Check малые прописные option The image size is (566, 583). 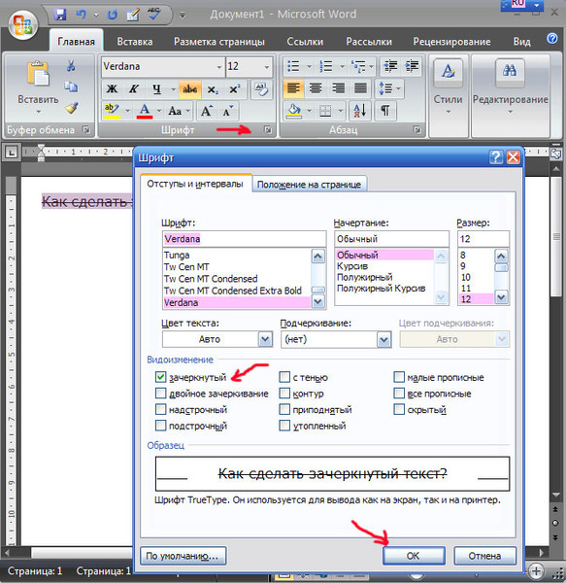(x=399, y=377)
